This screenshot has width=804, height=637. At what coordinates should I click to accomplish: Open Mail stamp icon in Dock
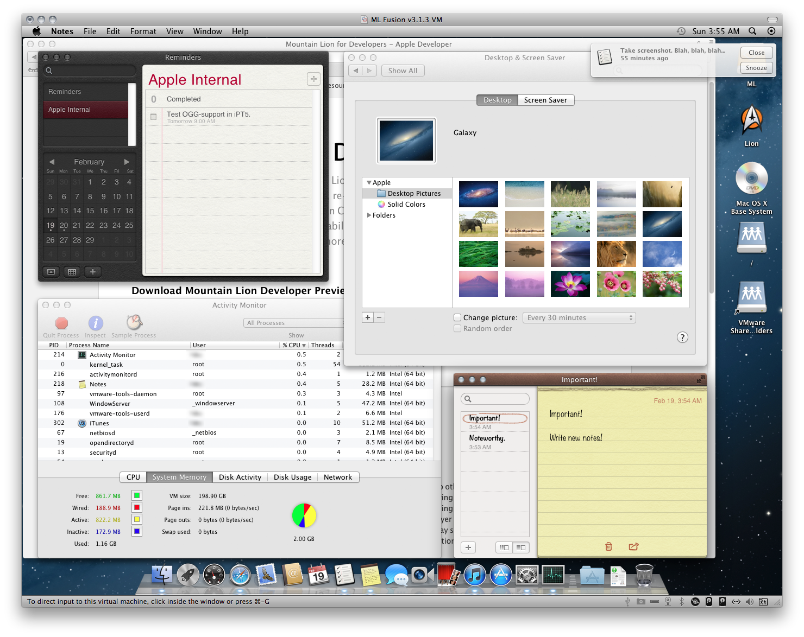pyautogui.click(x=266, y=575)
